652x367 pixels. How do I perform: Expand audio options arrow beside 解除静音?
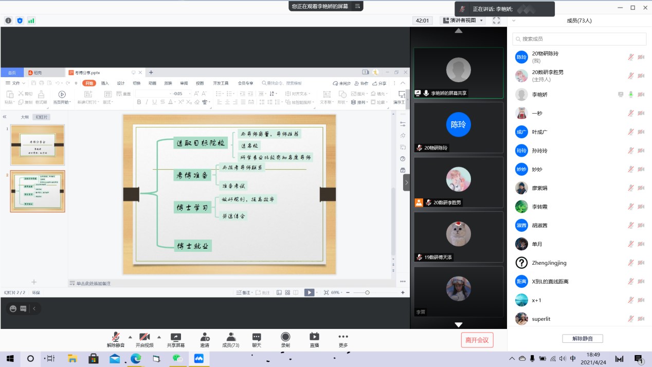[130, 337]
